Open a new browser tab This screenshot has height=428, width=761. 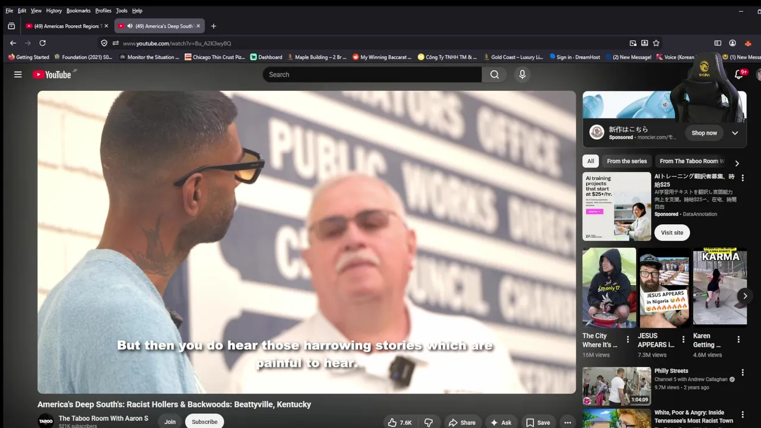(213, 26)
